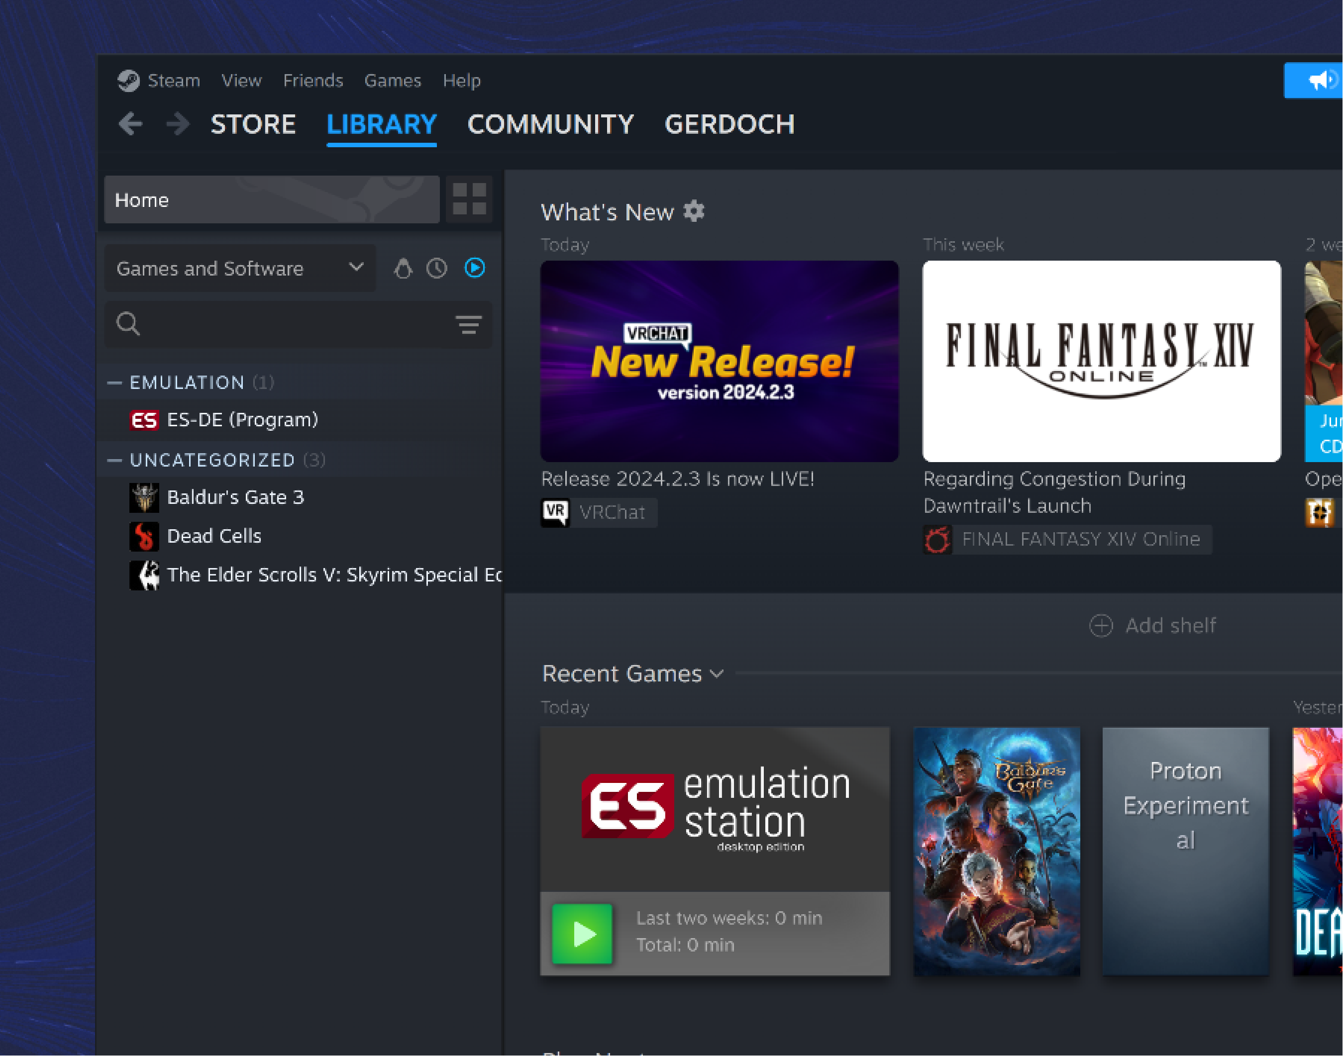Switch library to grid view beside Home

point(469,199)
